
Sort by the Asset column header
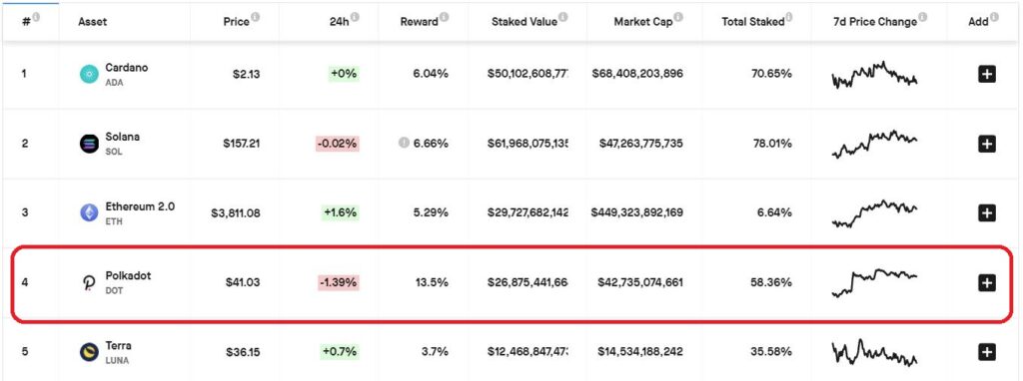coord(93,22)
